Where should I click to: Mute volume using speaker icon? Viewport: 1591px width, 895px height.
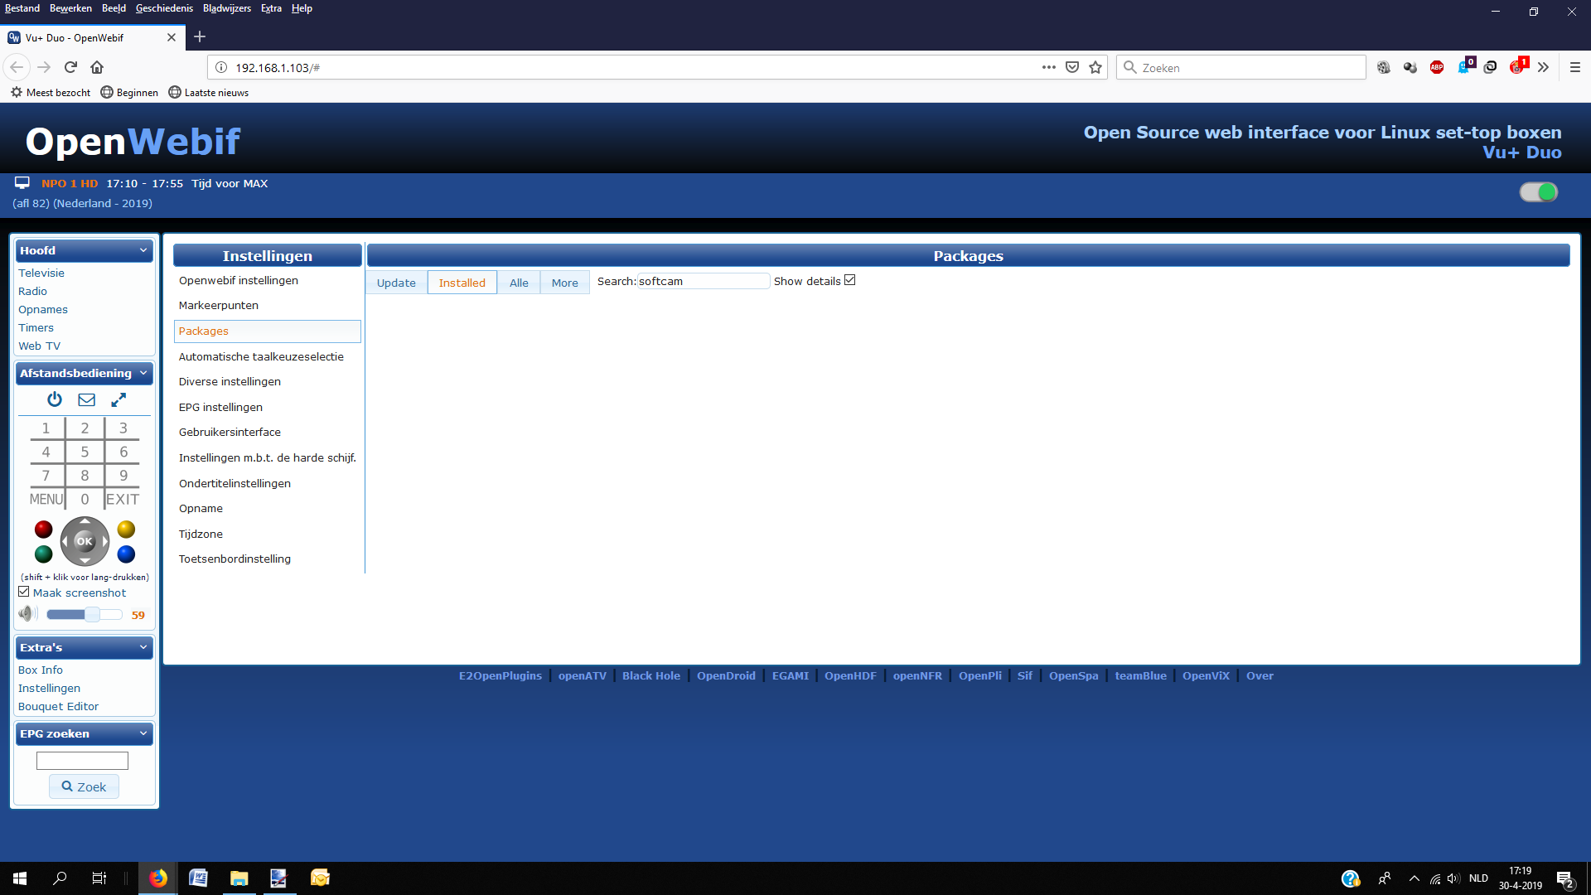(x=27, y=614)
